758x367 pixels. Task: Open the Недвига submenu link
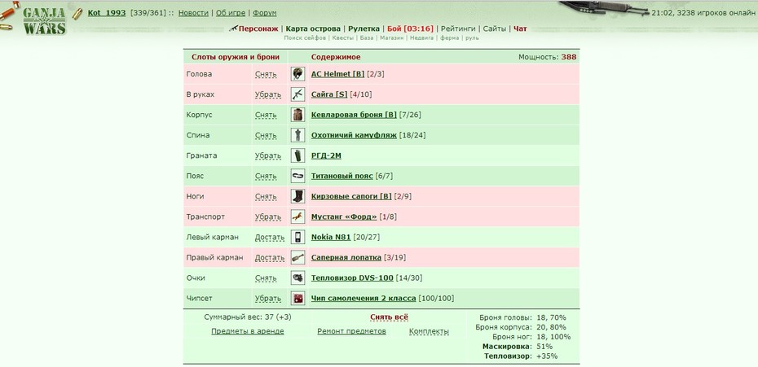422,37
